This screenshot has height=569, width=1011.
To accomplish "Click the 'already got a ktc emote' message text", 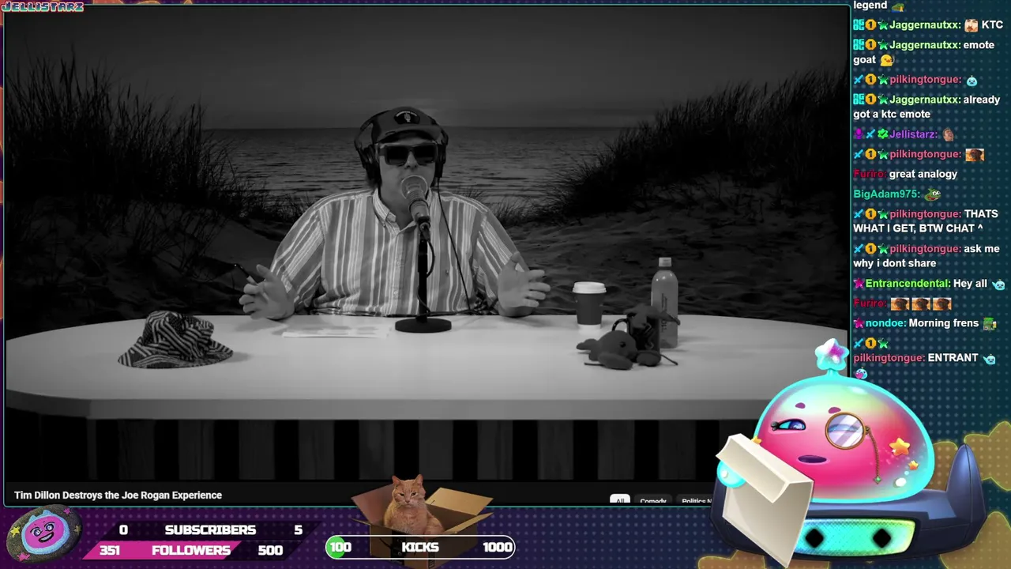I will (926, 107).
